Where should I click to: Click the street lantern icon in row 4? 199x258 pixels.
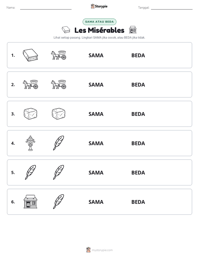30,143
